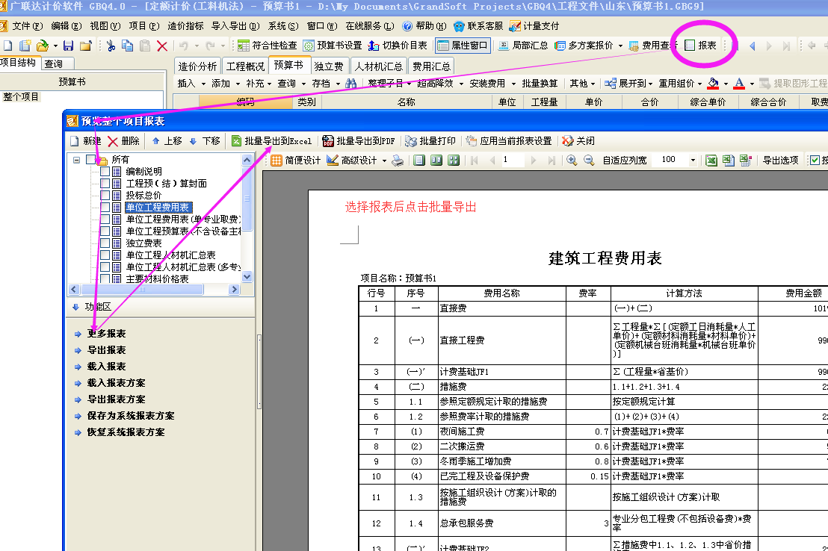Click 局部汇总 partial summary button
The width and height of the screenshot is (828, 551).
click(523, 46)
